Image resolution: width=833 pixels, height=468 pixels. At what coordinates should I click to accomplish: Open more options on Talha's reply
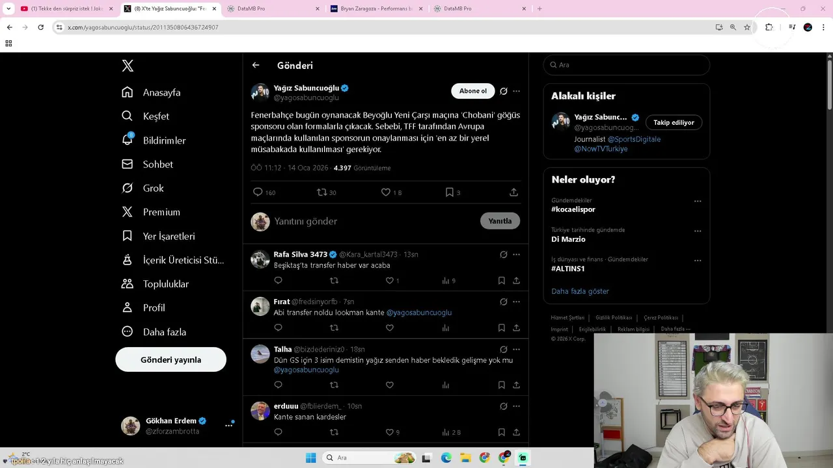[516, 349]
